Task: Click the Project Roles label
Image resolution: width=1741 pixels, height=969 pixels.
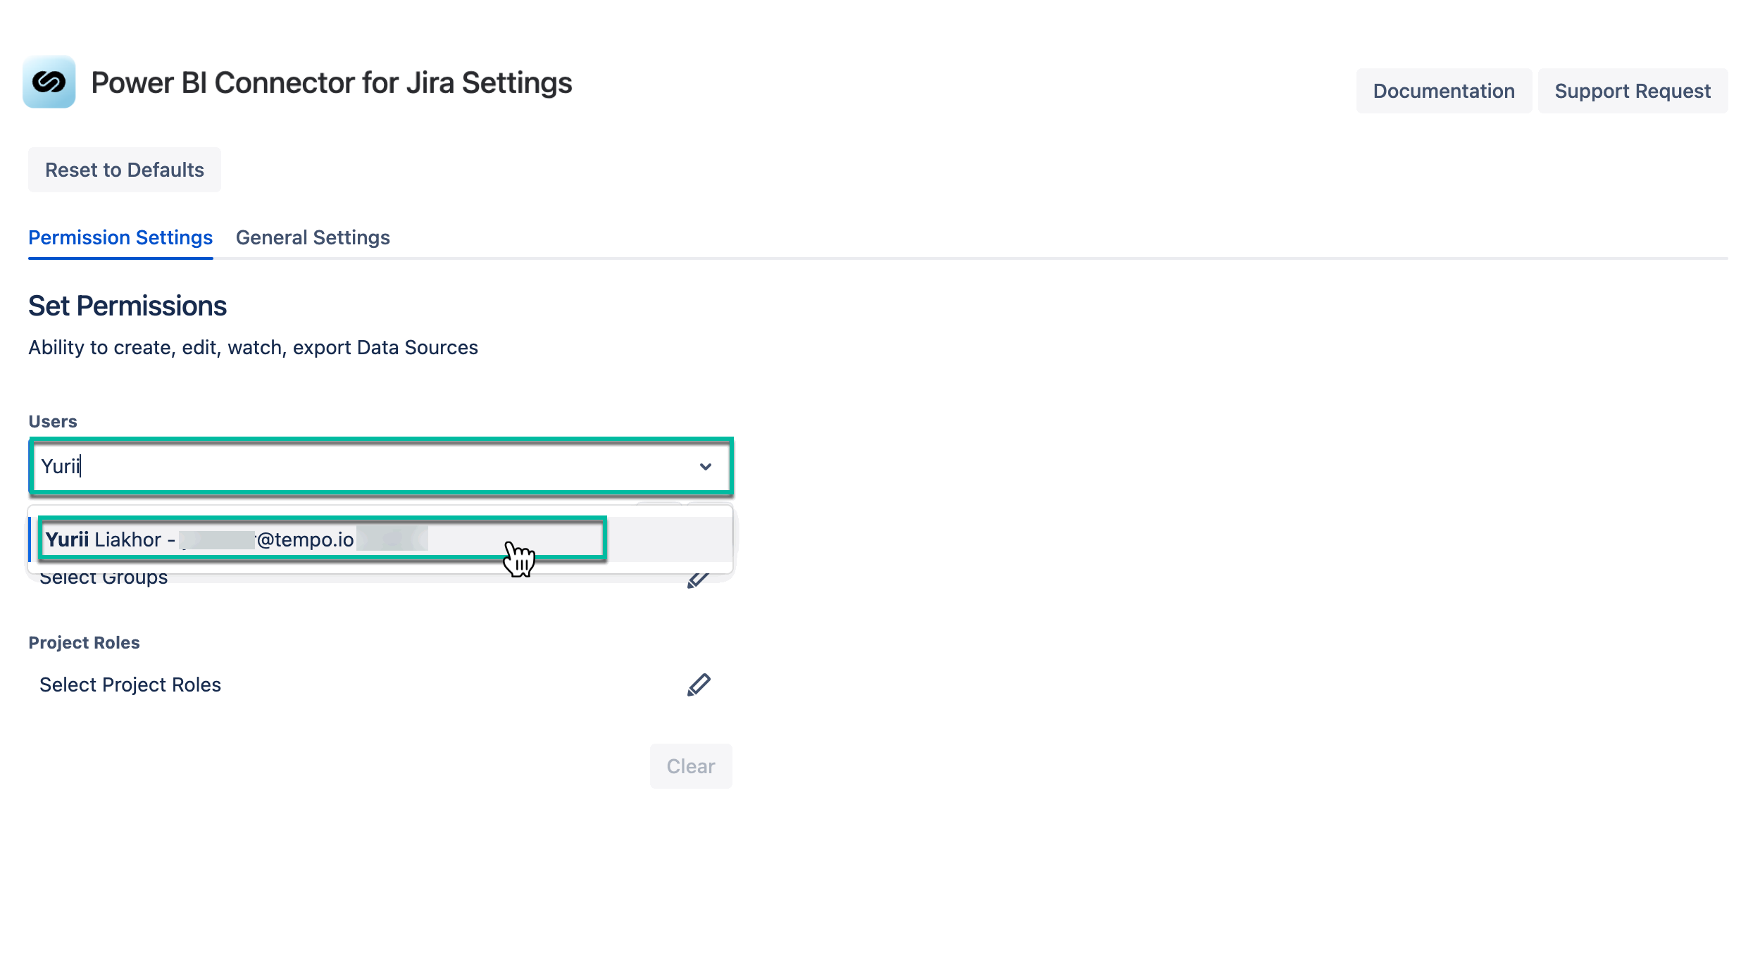Action: [x=84, y=642]
